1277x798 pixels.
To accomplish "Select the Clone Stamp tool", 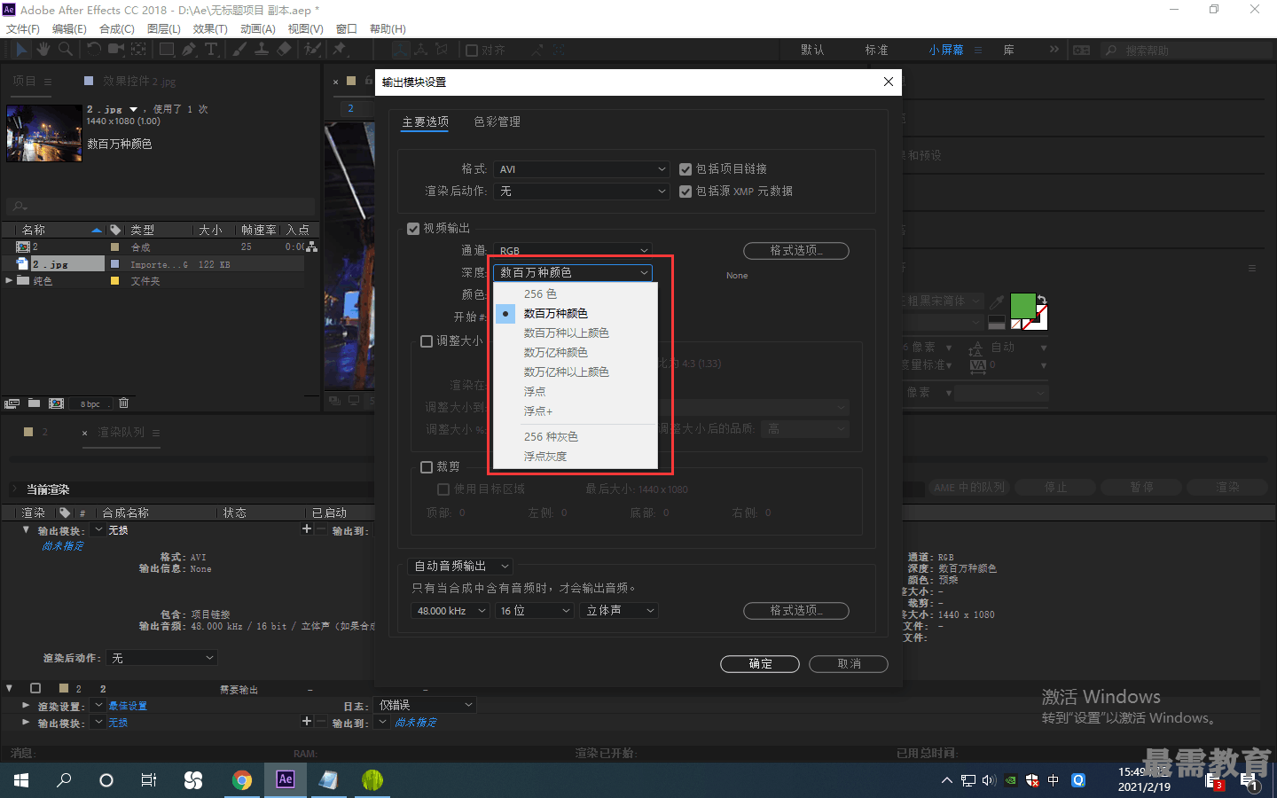I will click(262, 50).
